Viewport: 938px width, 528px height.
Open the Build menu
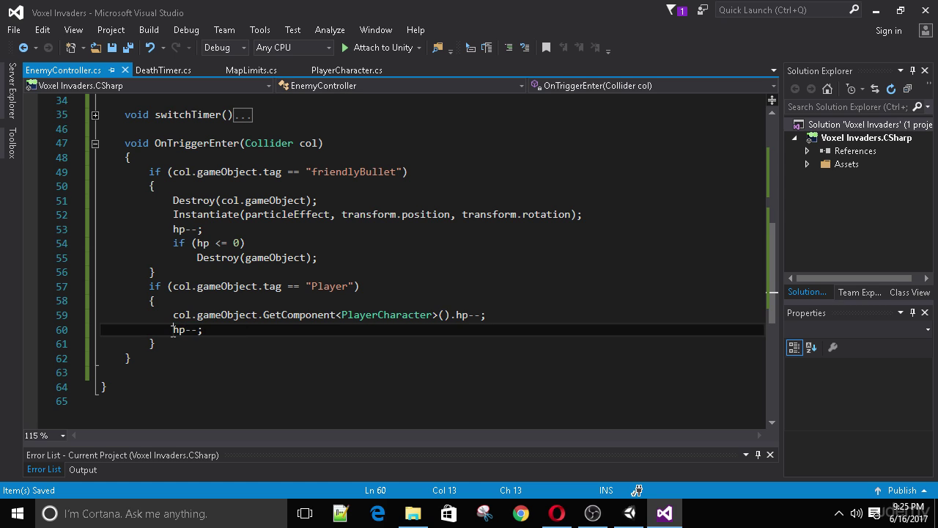tap(149, 30)
